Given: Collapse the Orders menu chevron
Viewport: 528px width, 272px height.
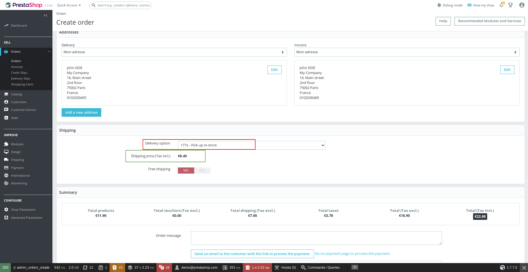Looking at the screenshot, I should pos(49,51).
